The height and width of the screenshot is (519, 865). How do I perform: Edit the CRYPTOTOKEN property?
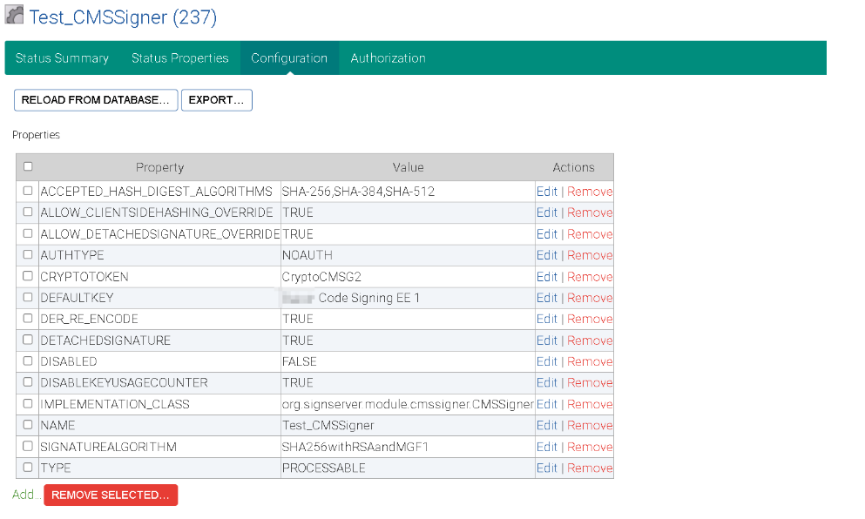(x=547, y=276)
